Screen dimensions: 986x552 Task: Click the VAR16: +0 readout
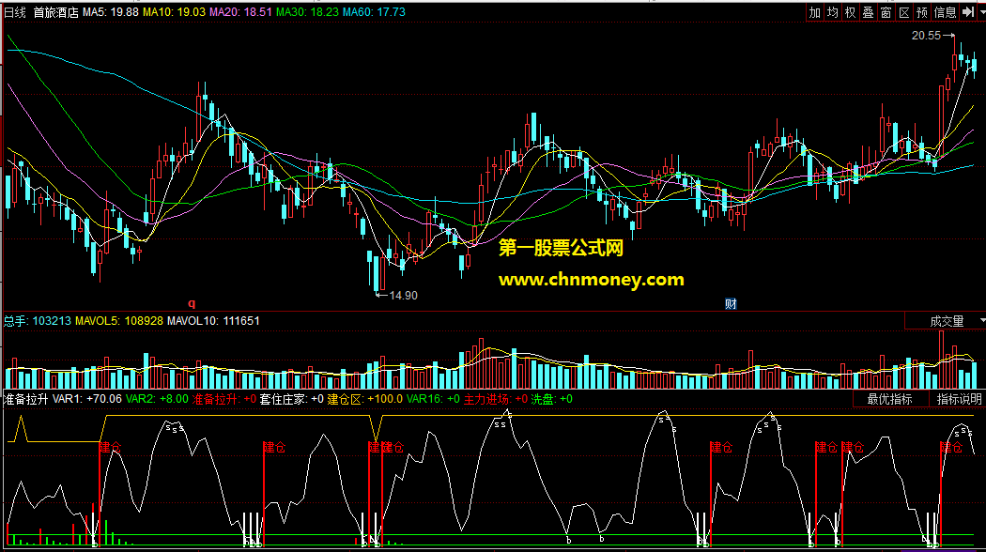tap(433, 399)
